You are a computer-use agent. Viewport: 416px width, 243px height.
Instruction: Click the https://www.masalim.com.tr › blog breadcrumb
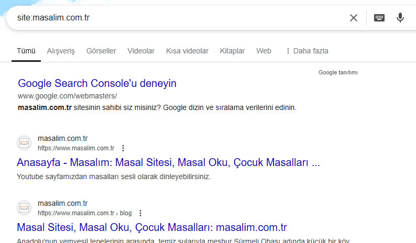(85, 213)
